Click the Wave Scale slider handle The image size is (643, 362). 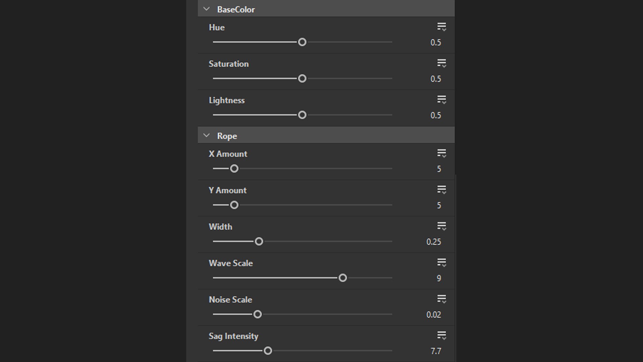[x=342, y=278]
